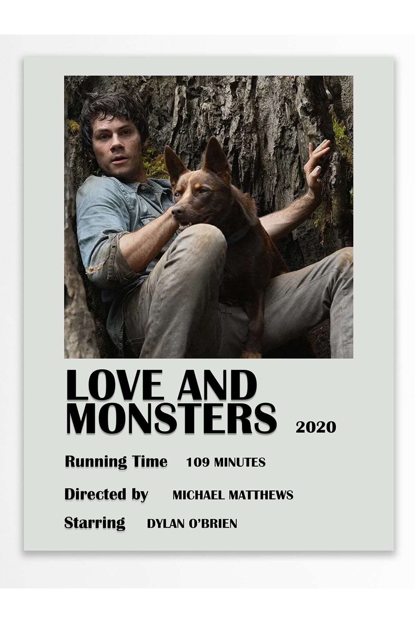Screen dimensions: 415x623
Task: Click the word MONSTERS in the title
Action: pyautogui.click(x=171, y=419)
